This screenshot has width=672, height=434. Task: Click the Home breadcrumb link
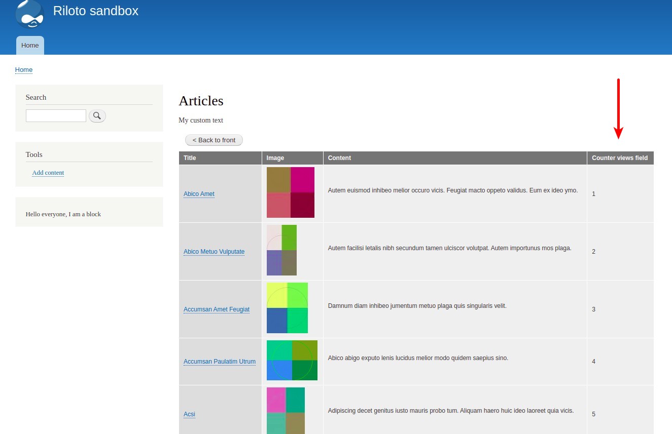tap(24, 70)
